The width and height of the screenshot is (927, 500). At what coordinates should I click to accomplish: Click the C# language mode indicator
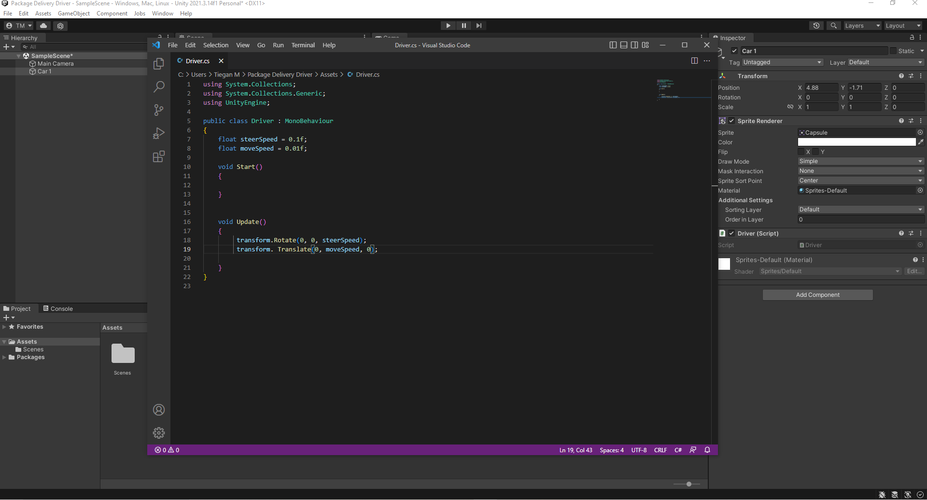click(678, 450)
